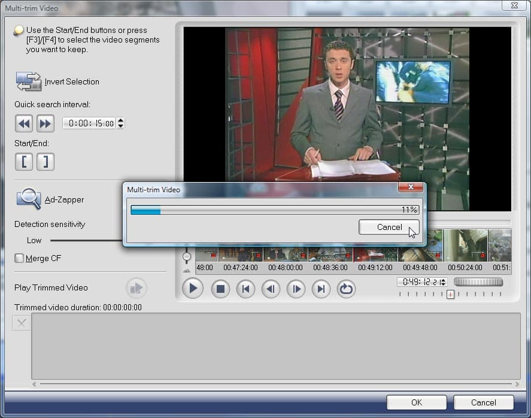Click the timeline zoom slider knob
This screenshot has height=418, width=531.
pyautogui.click(x=187, y=257)
